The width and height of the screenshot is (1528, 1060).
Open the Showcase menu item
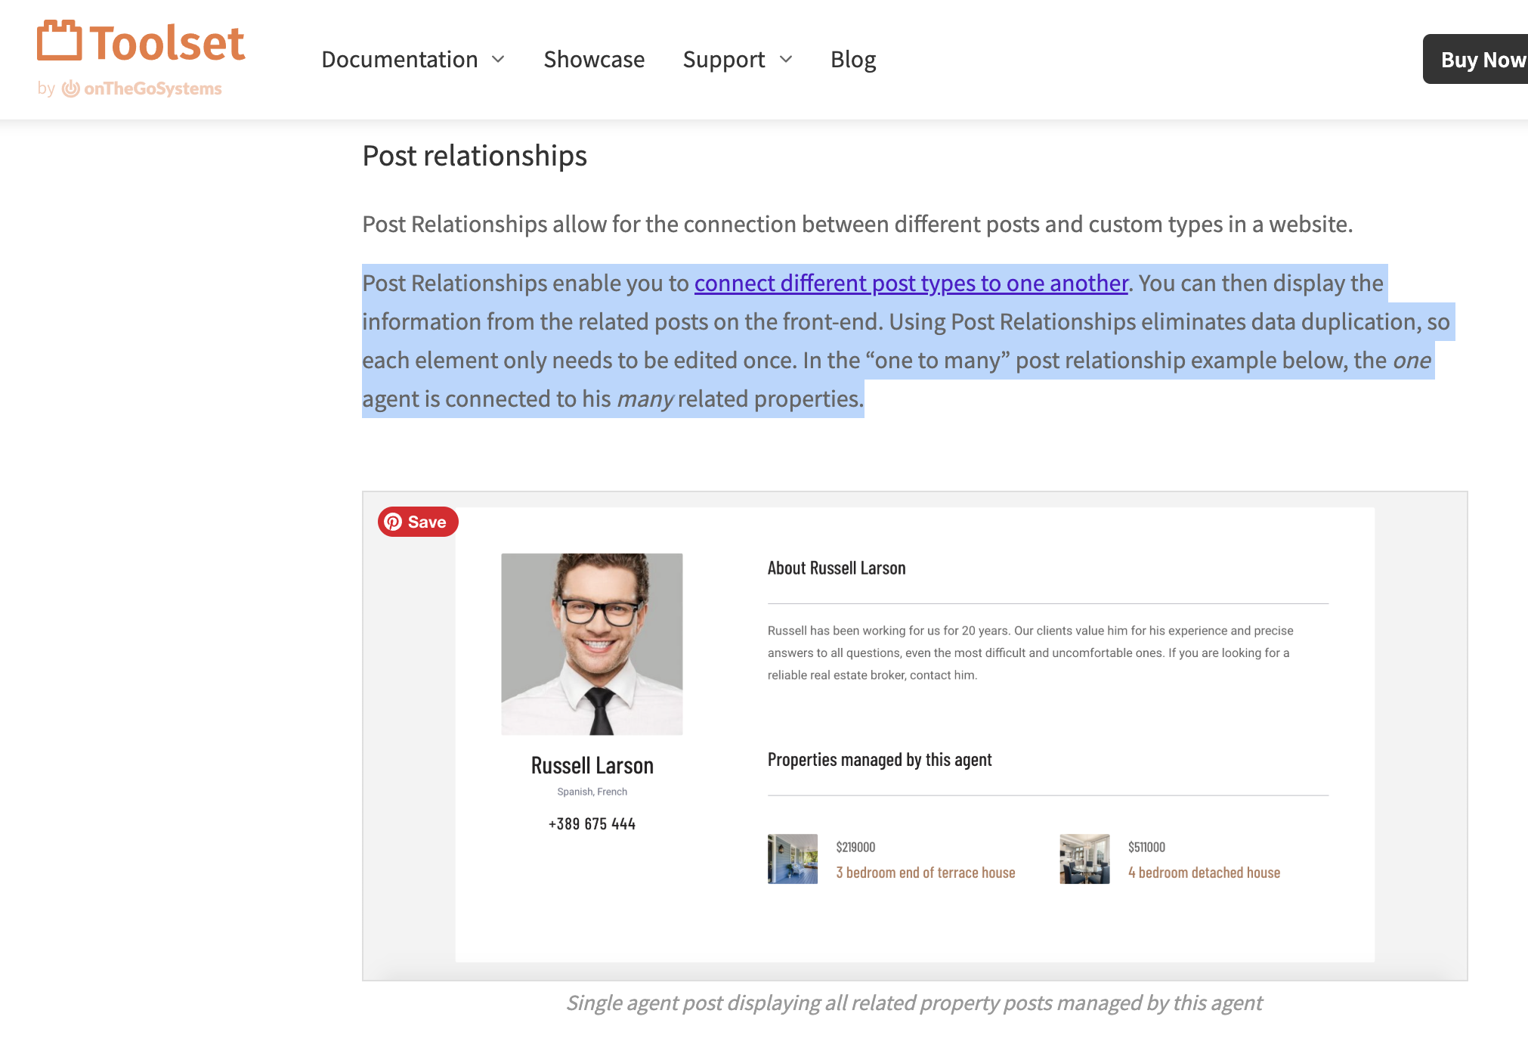click(594, 60)
